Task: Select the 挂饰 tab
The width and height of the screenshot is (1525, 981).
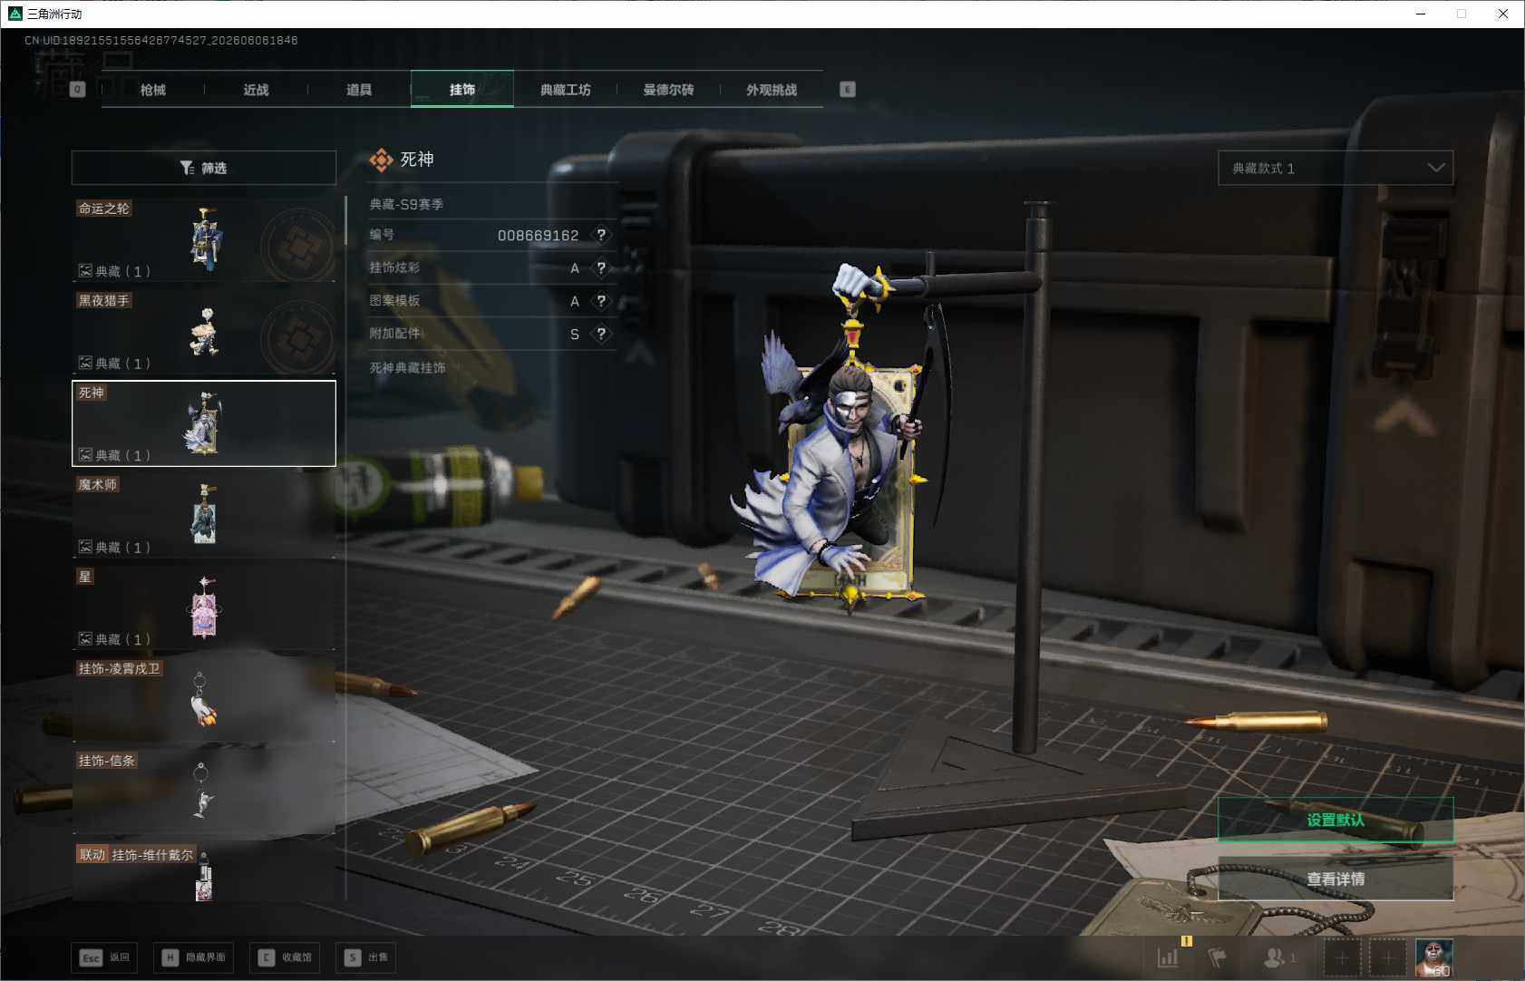Action: click(462, 89)
